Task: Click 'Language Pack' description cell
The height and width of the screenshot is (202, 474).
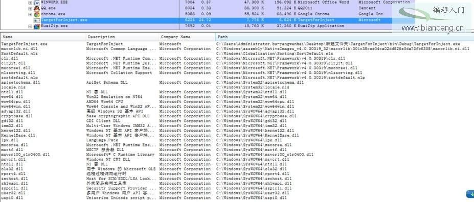Action: [x=102, y=140]
